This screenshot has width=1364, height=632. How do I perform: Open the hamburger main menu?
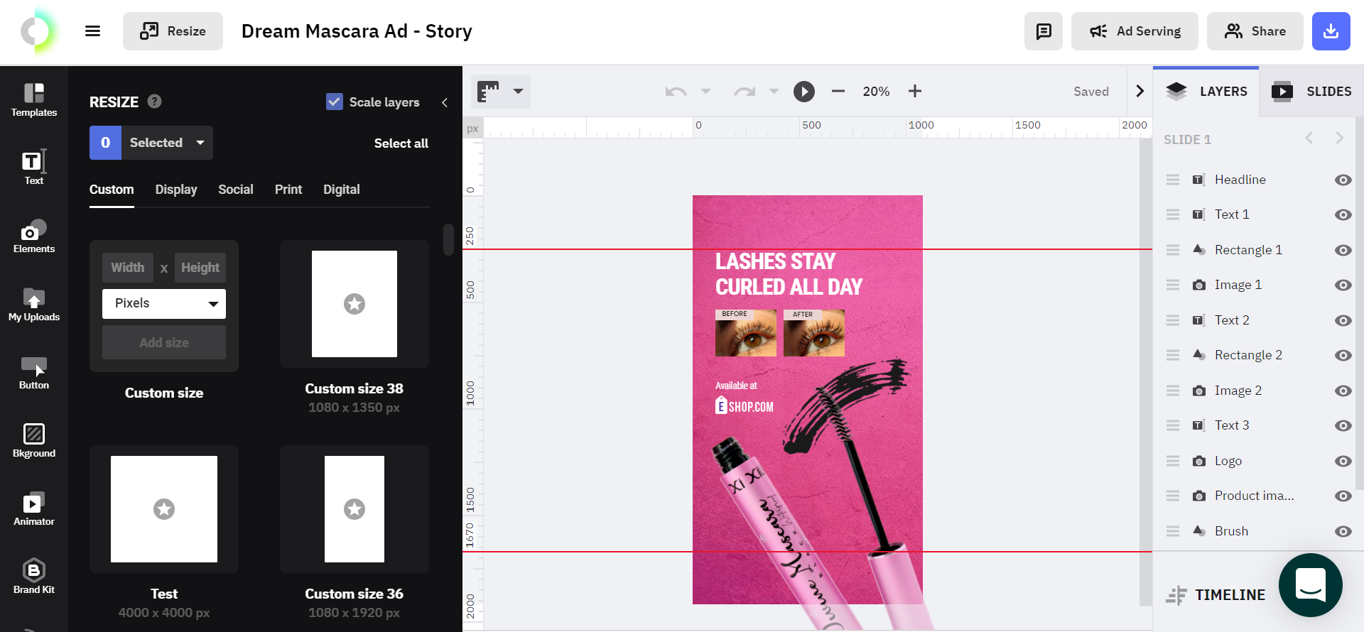(x=92, y=31)
